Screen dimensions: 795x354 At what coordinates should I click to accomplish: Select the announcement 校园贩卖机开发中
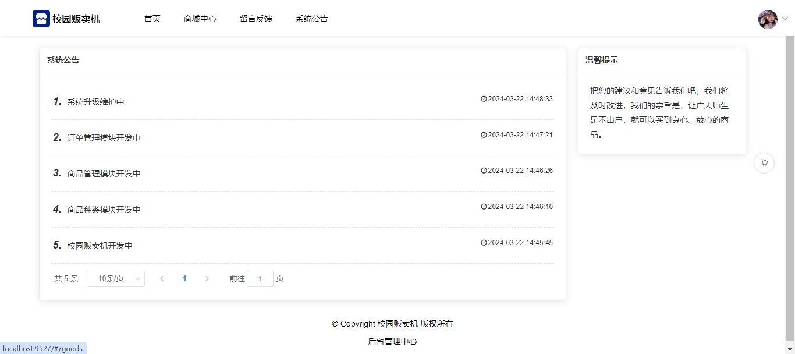coord(100,246)
